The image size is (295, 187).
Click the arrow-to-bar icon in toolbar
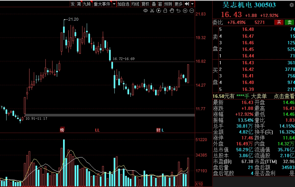pos(187,4)
